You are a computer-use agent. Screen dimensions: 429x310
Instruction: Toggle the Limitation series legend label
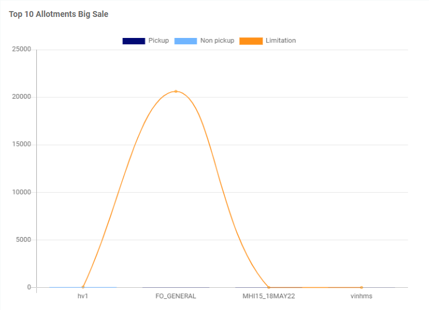[x=280, y=41]
